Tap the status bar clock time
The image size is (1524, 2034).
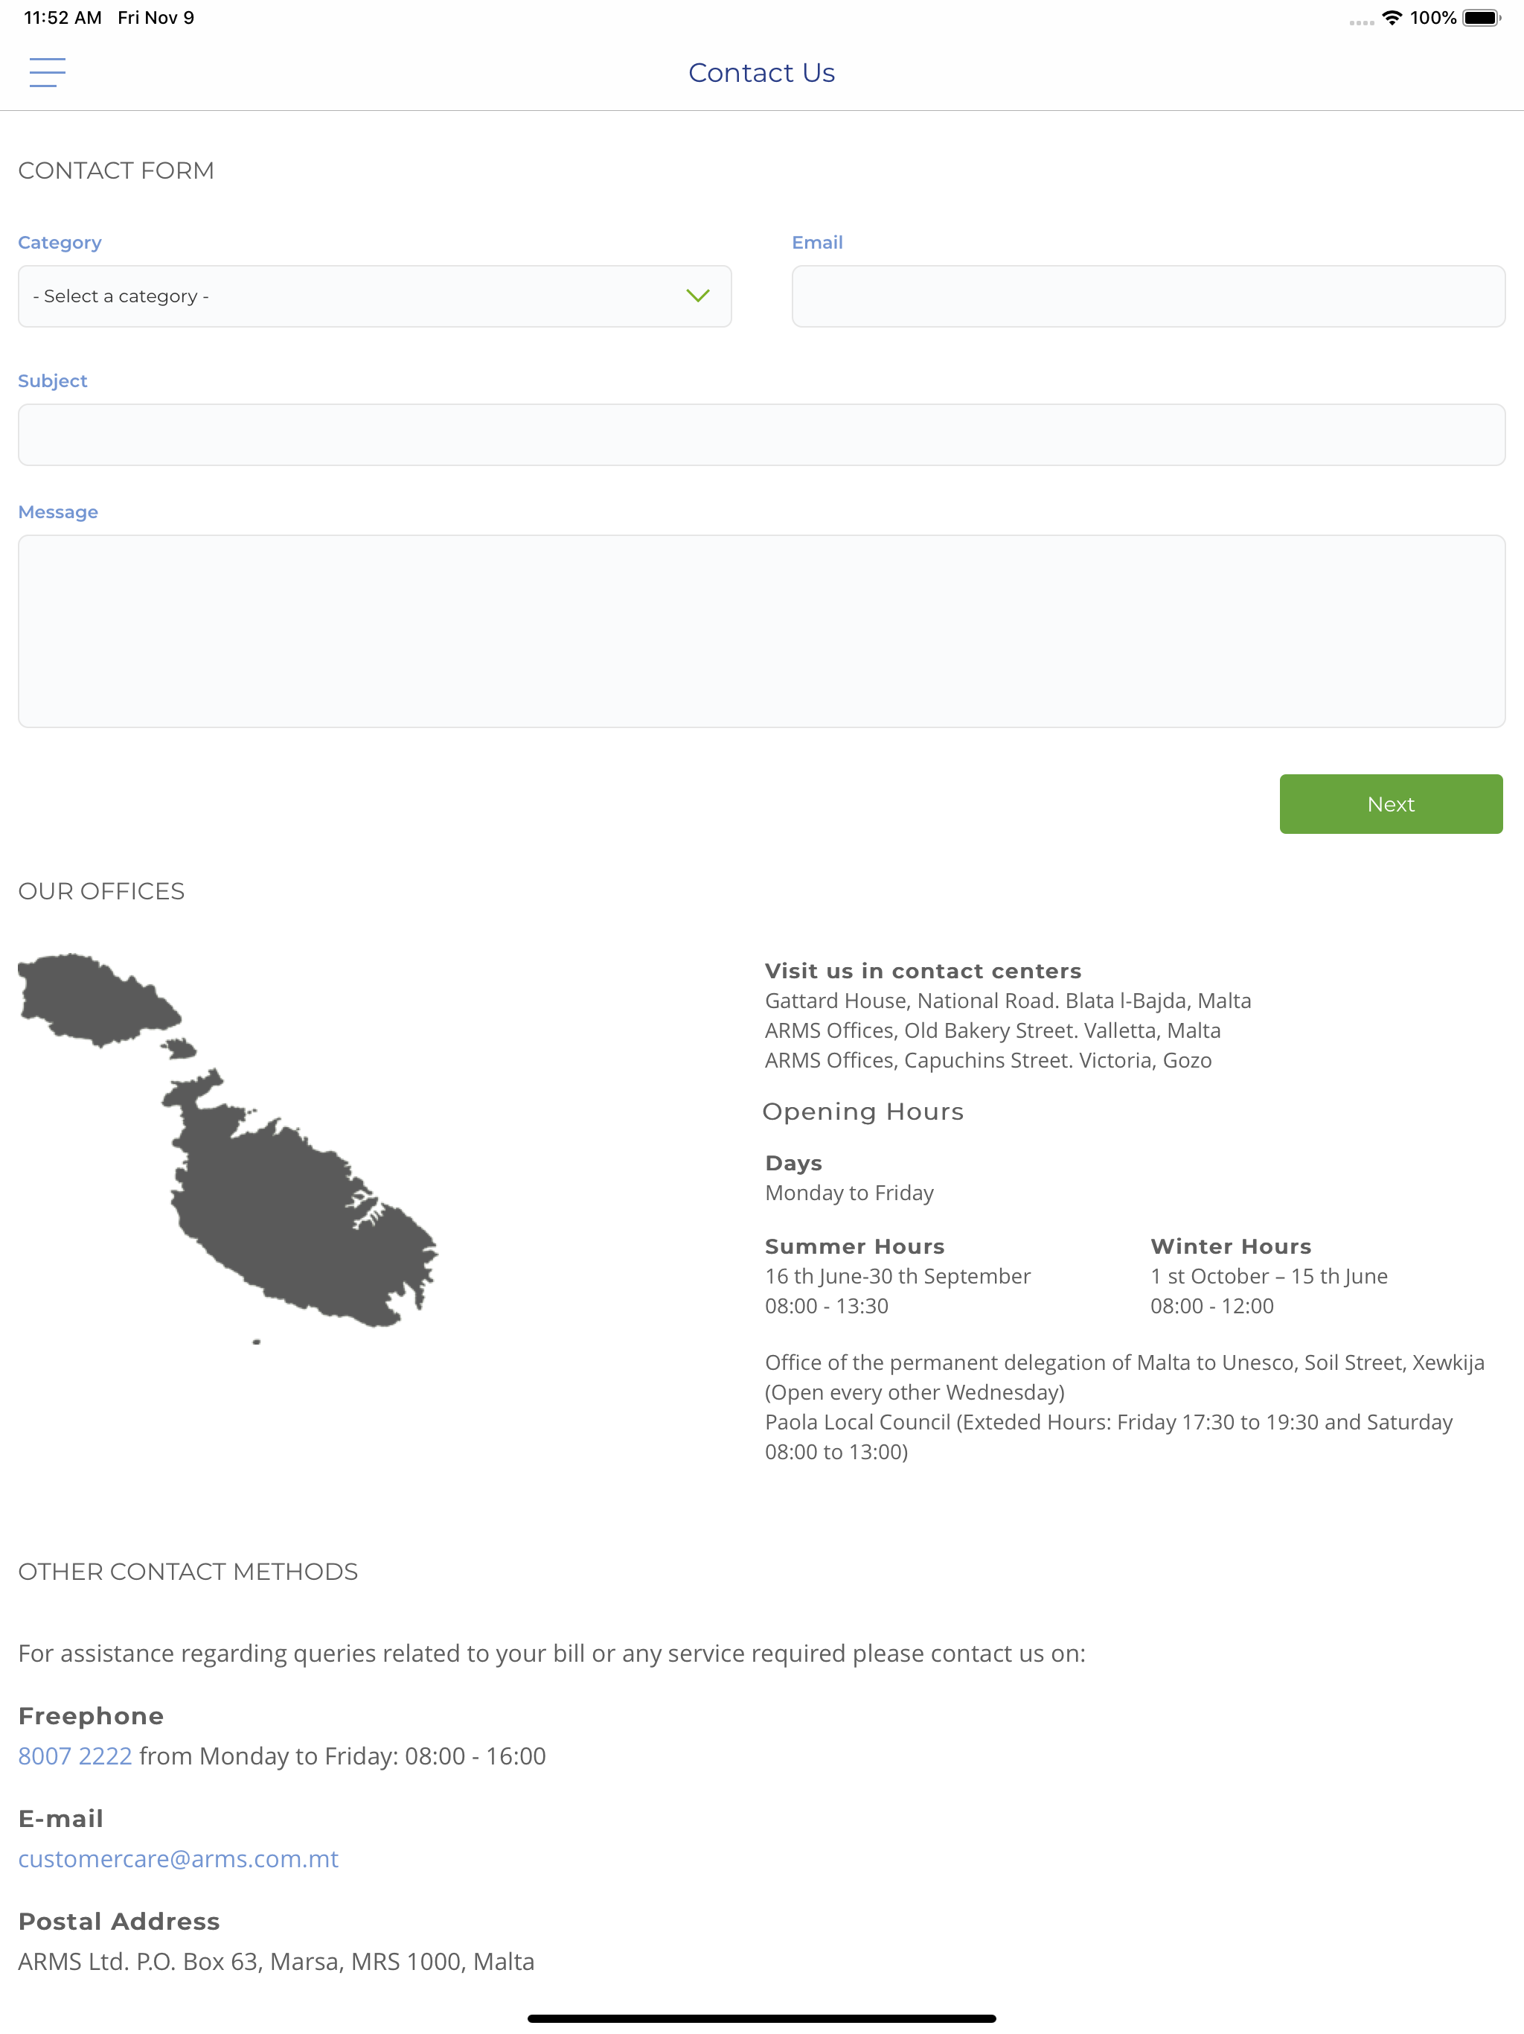[63, 17]
